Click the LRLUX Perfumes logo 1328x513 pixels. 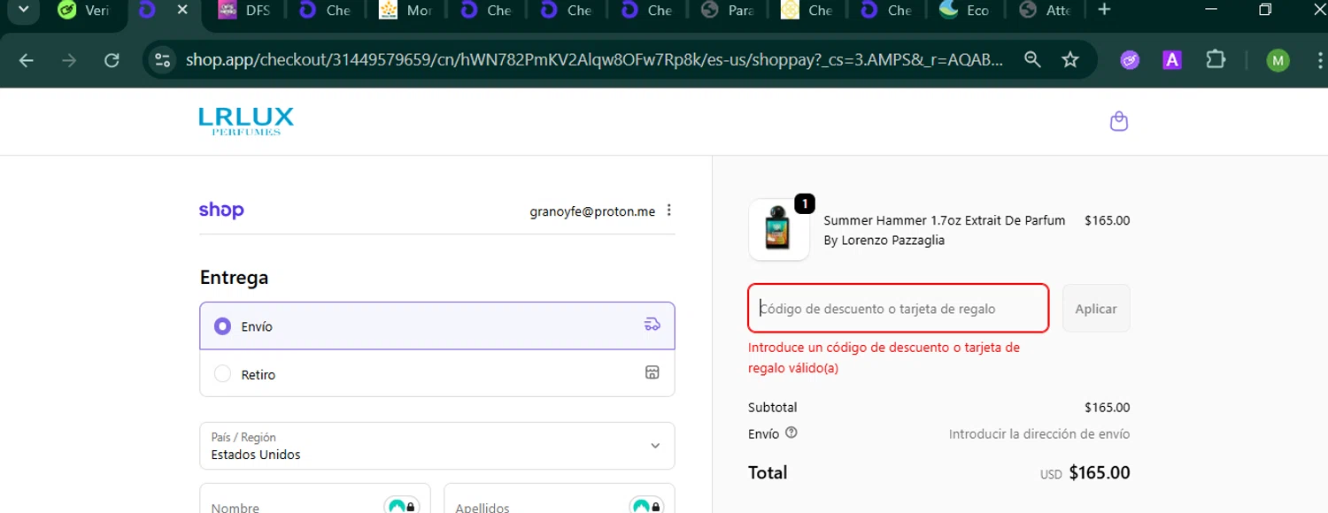pyautogui.click(x=246, y=121)
